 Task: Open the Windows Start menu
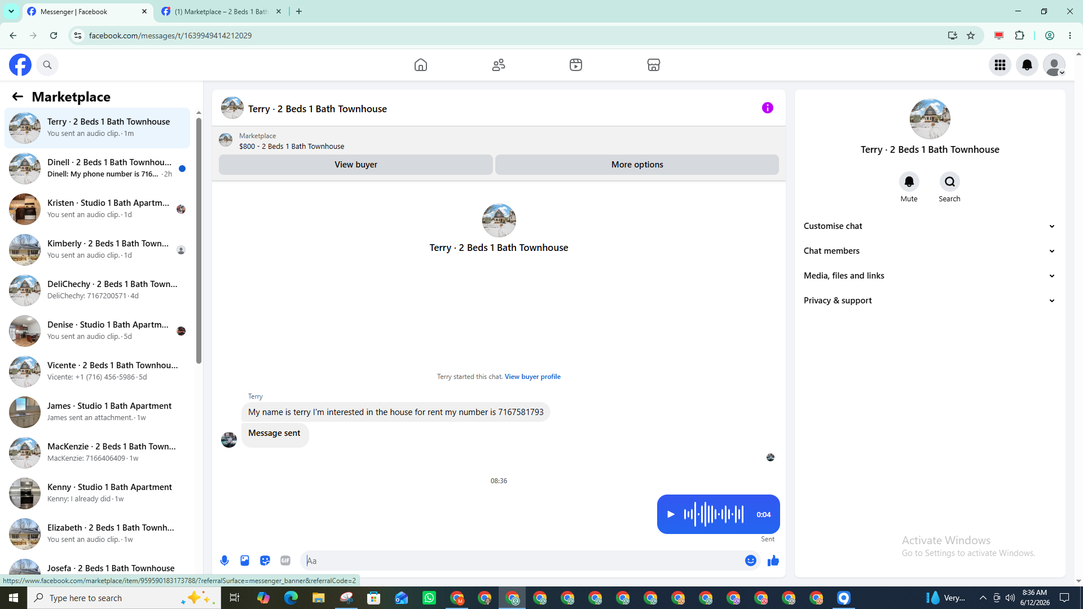14,598
